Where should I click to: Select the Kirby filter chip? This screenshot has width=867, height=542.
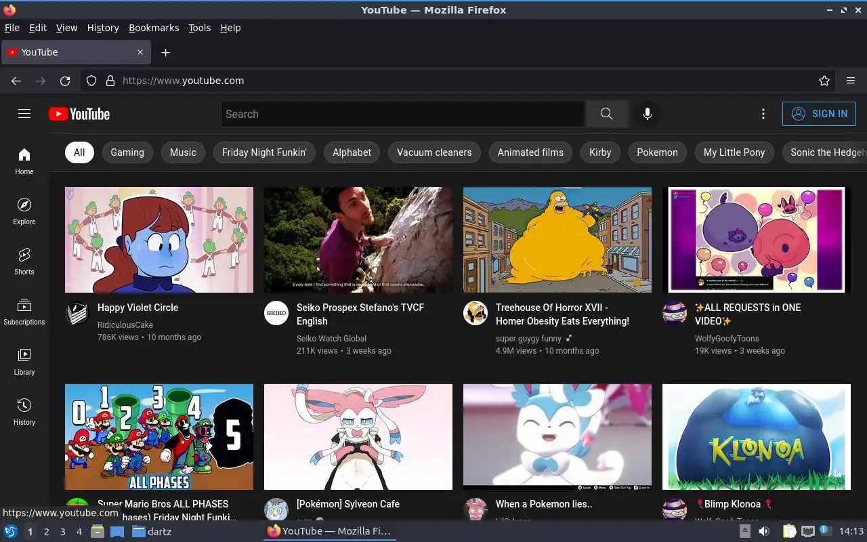pos(600,152)
